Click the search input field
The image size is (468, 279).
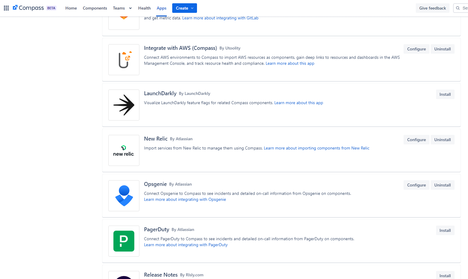pos(461,8)
